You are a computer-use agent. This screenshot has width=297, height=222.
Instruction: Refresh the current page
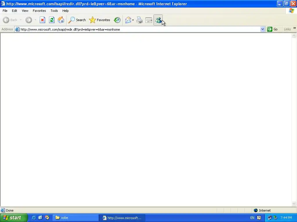pos(52,20)
